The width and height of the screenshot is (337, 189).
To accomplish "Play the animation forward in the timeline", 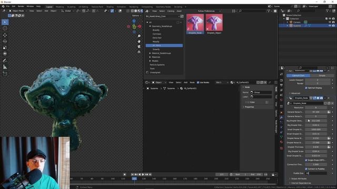I will pos(143,174).
